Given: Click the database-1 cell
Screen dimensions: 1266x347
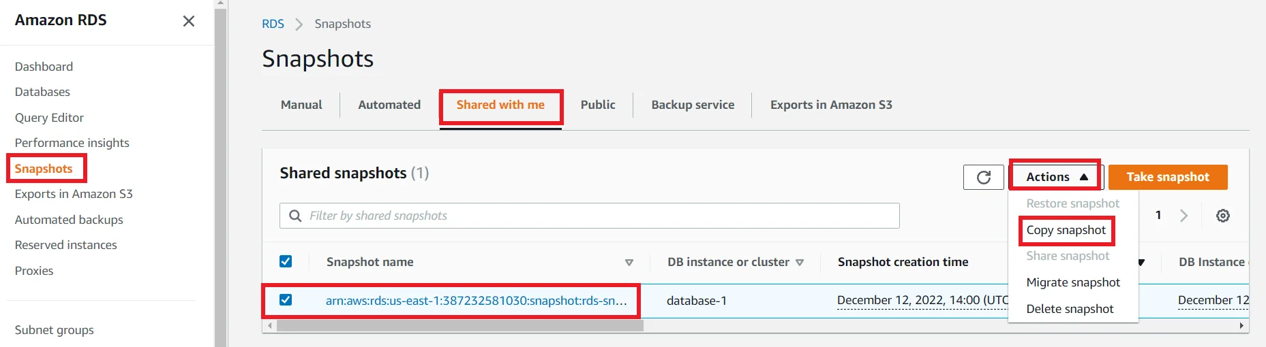Looking at the screenshot, I should tap(696, 301).
